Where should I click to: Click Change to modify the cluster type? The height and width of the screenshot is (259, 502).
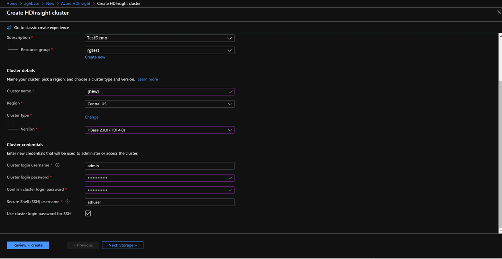click(91, 117)
